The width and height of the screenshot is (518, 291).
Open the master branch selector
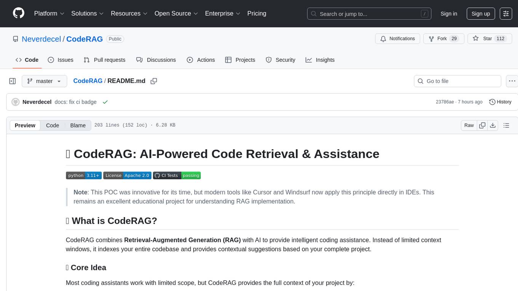44,81
